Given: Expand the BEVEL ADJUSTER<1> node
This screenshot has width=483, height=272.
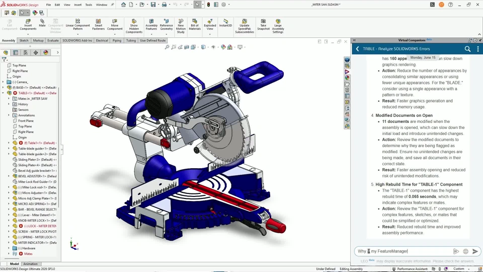Looking at the screenshot, I should tap(9, 176).
